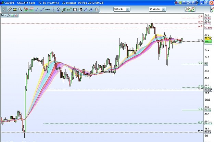214x142 pixels.
Task: Open the alert bell tool
Action: (x=15, y=10)
